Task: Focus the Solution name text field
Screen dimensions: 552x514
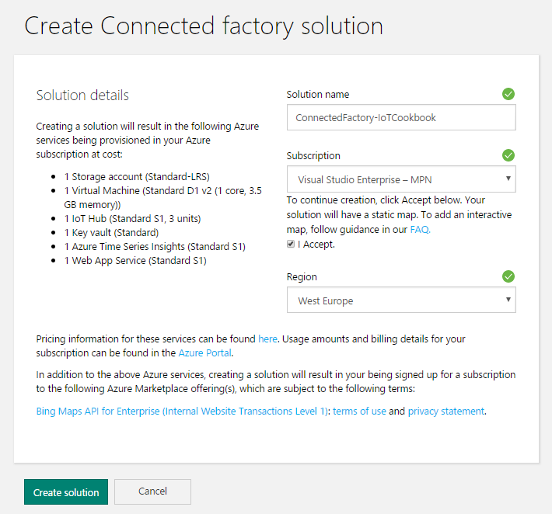Action: [x=400, y=118]
